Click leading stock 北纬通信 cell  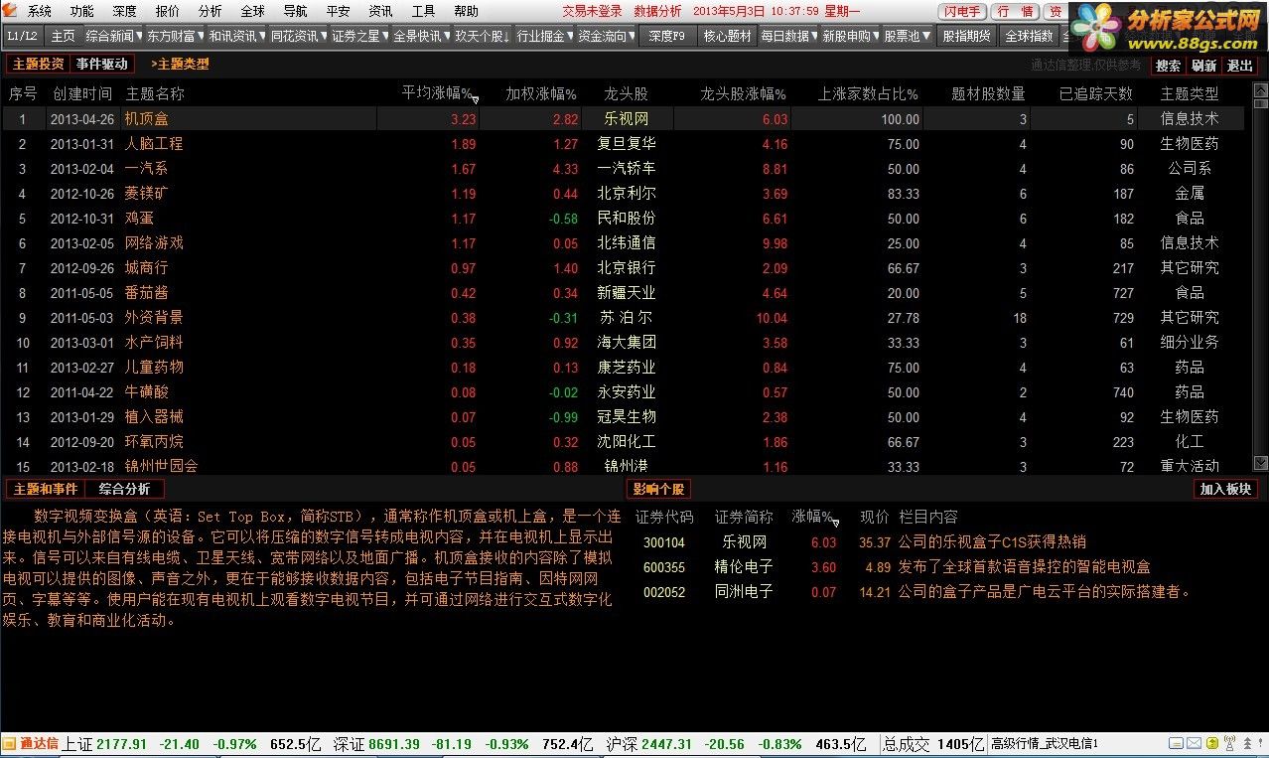[627, 242]
